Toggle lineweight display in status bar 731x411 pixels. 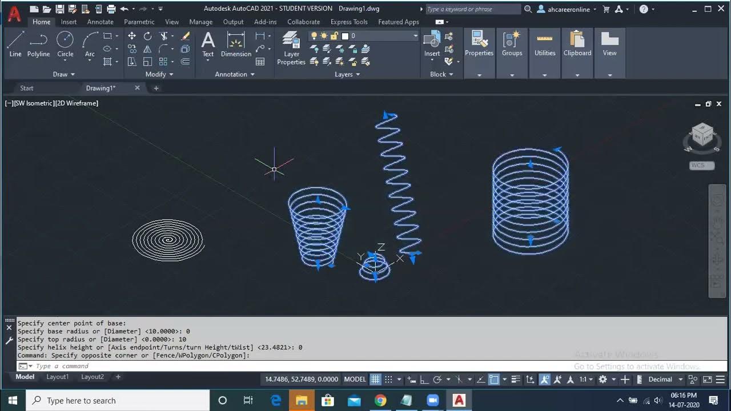point(515,379)
